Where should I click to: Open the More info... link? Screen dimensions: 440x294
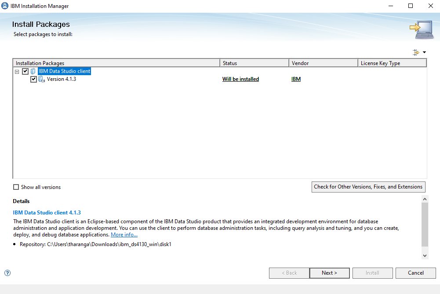124,235
